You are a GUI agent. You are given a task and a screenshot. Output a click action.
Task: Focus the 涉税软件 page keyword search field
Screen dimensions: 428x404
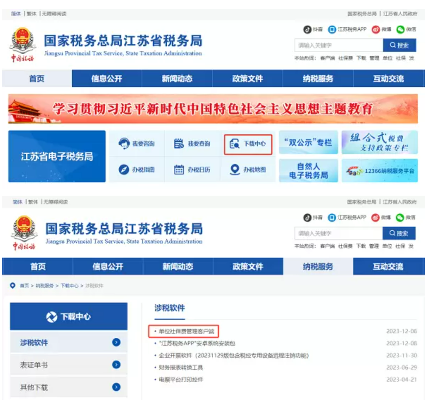pyautogui.click(x=339, y=233)
